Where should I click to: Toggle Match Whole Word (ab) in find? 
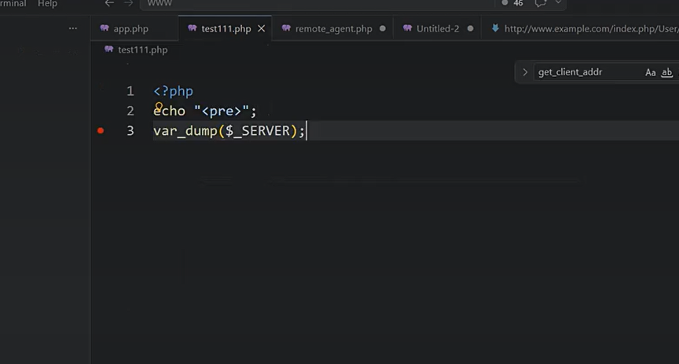click(x=667, y=73)
